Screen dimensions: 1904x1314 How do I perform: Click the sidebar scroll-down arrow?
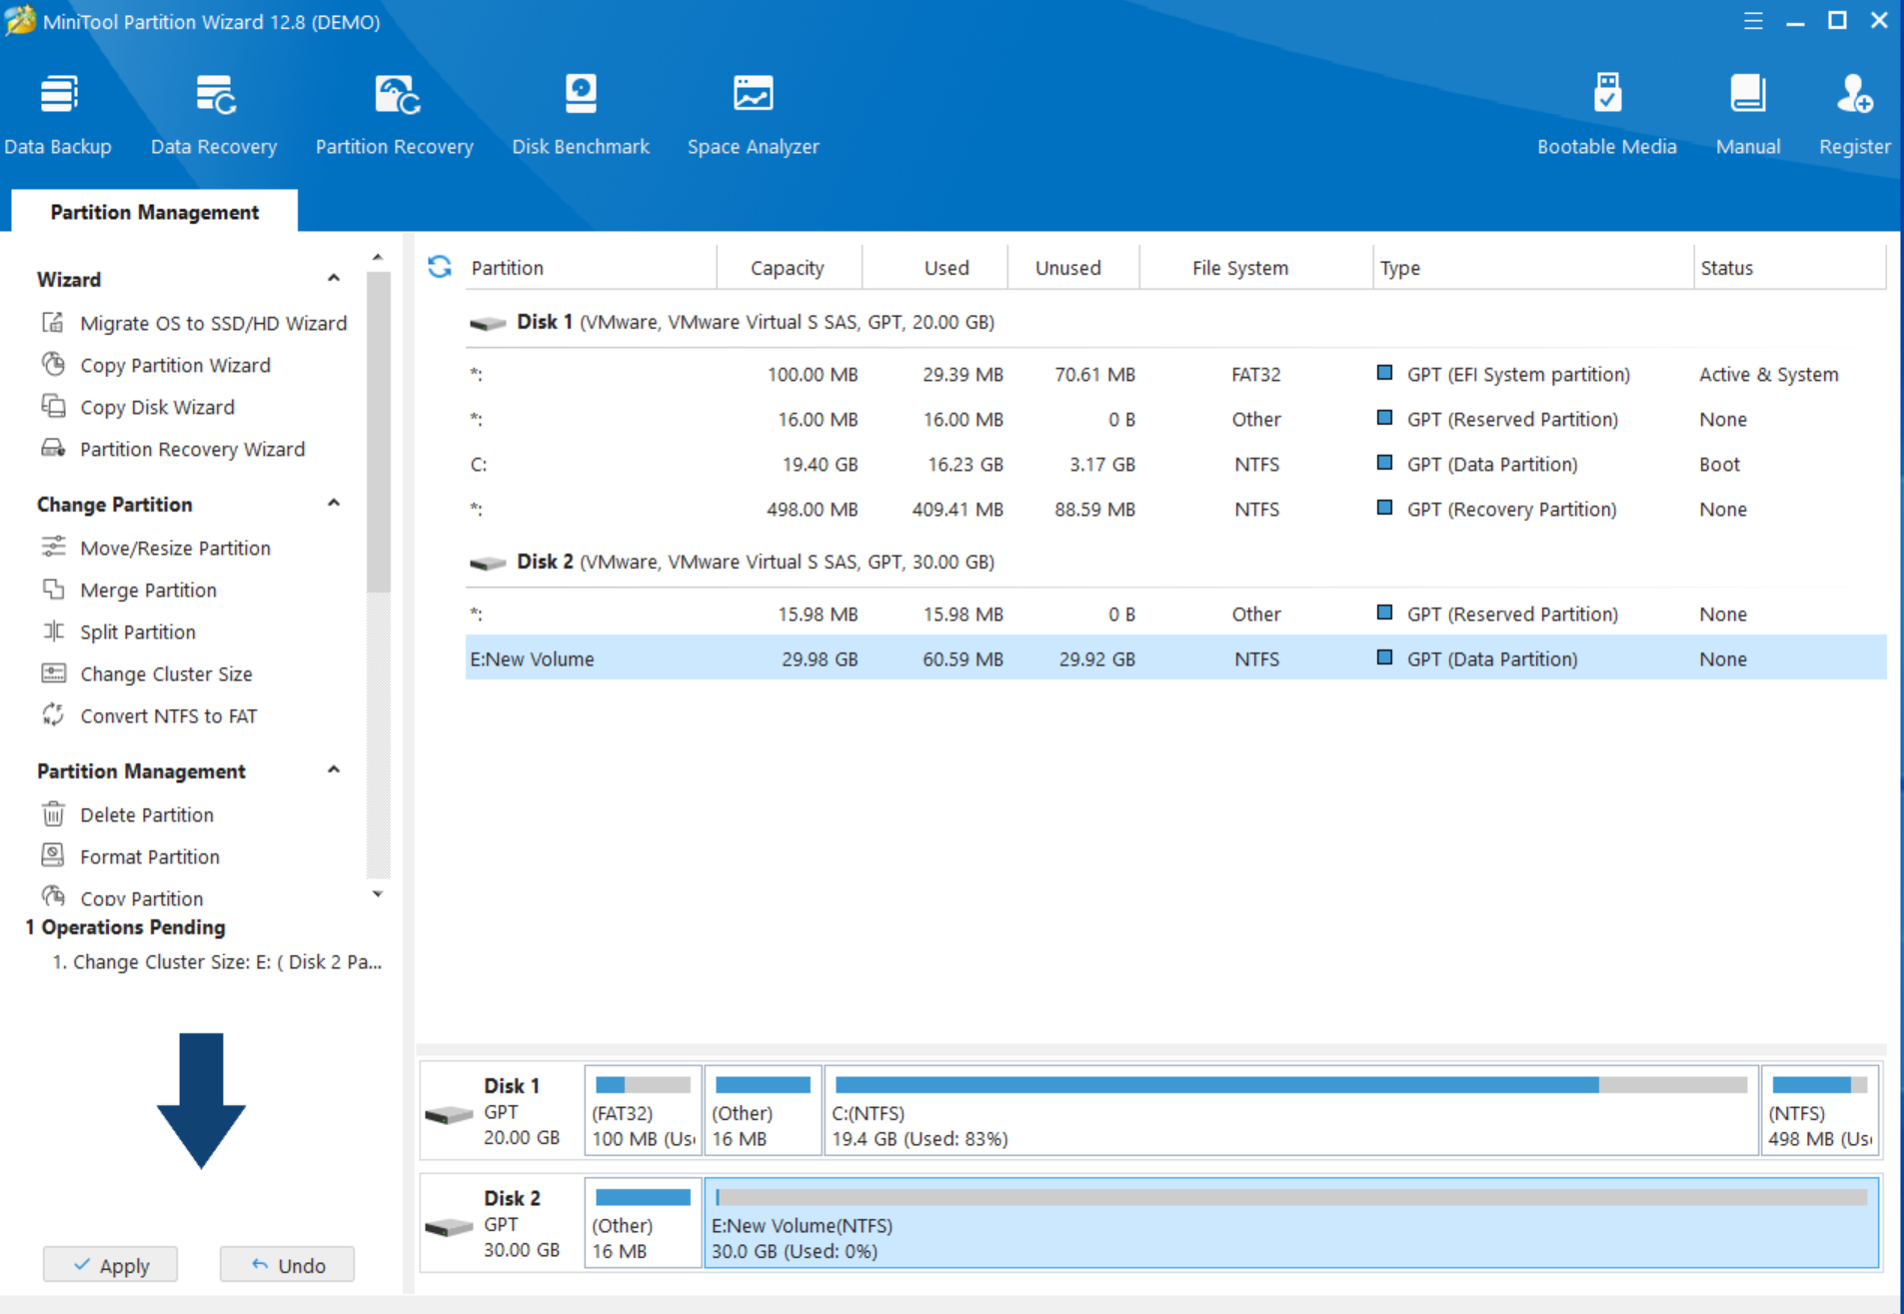click(378, 894)
